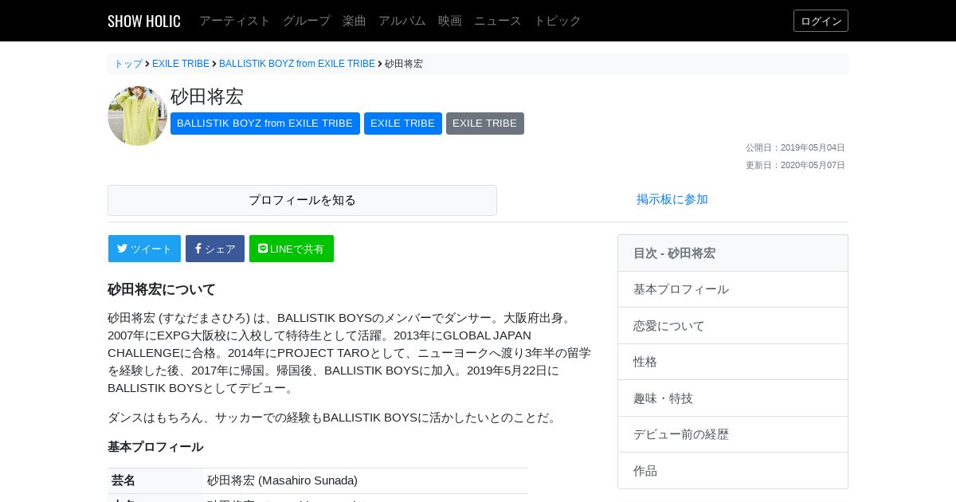Click 更新日：2020年05月07日 date text
The height and width of the screenshot is (502, 956).
[x=795, y=165]
